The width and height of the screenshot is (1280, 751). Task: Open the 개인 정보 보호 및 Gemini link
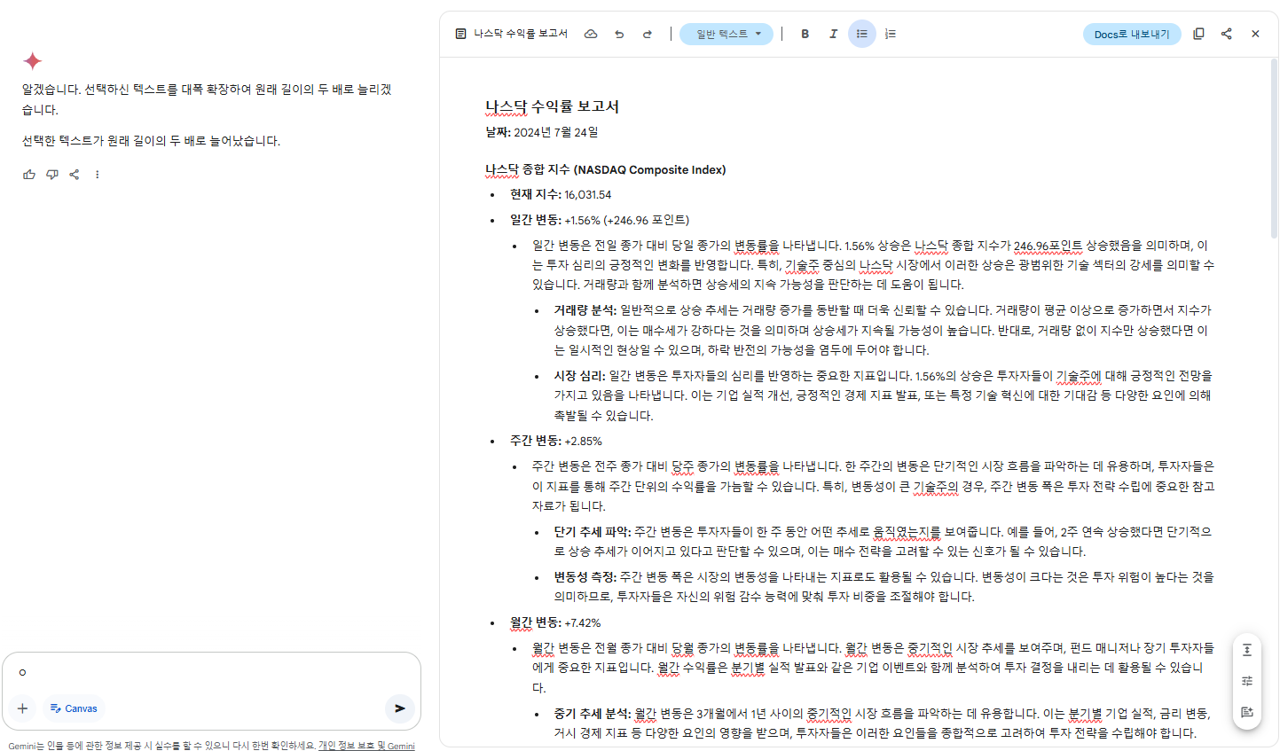click(x=366, y=746)
